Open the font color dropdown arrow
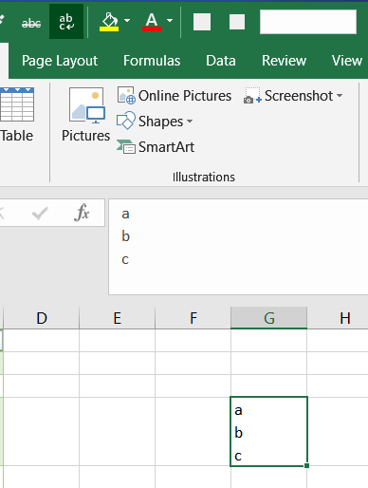 pos(170,21)
